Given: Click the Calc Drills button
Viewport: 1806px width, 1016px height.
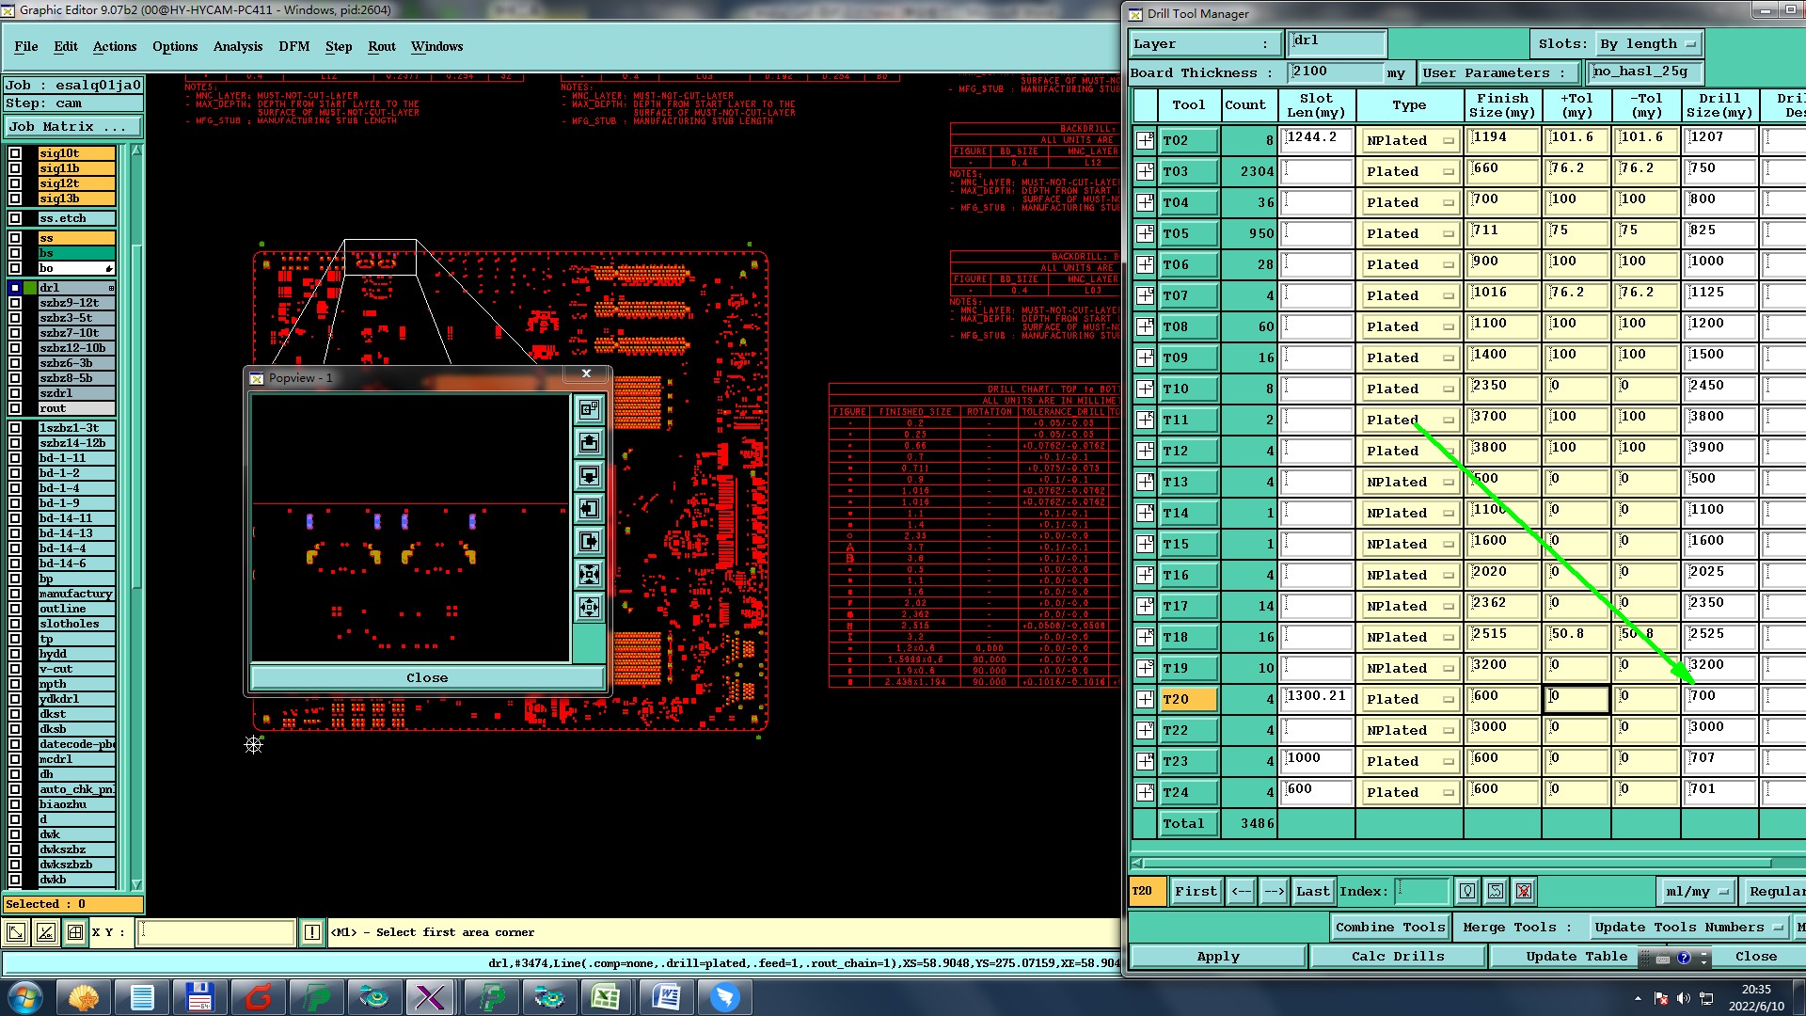Looking at the screenshot, I should (1397, 956).
